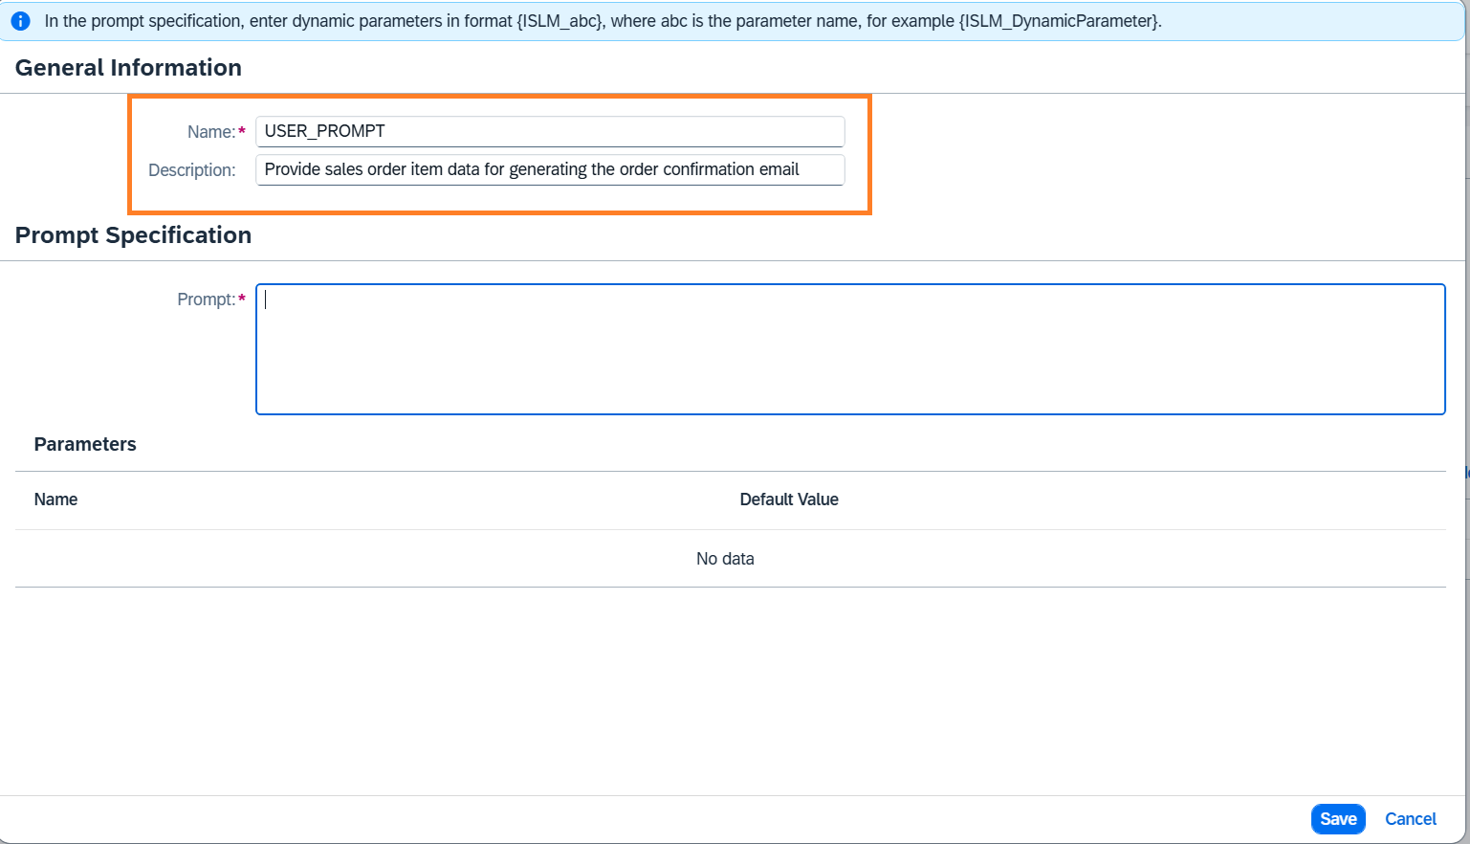Click the 'Prompt:' field label
The width and height of the screenshot is (1470, 844).
(x=206, y=300)
